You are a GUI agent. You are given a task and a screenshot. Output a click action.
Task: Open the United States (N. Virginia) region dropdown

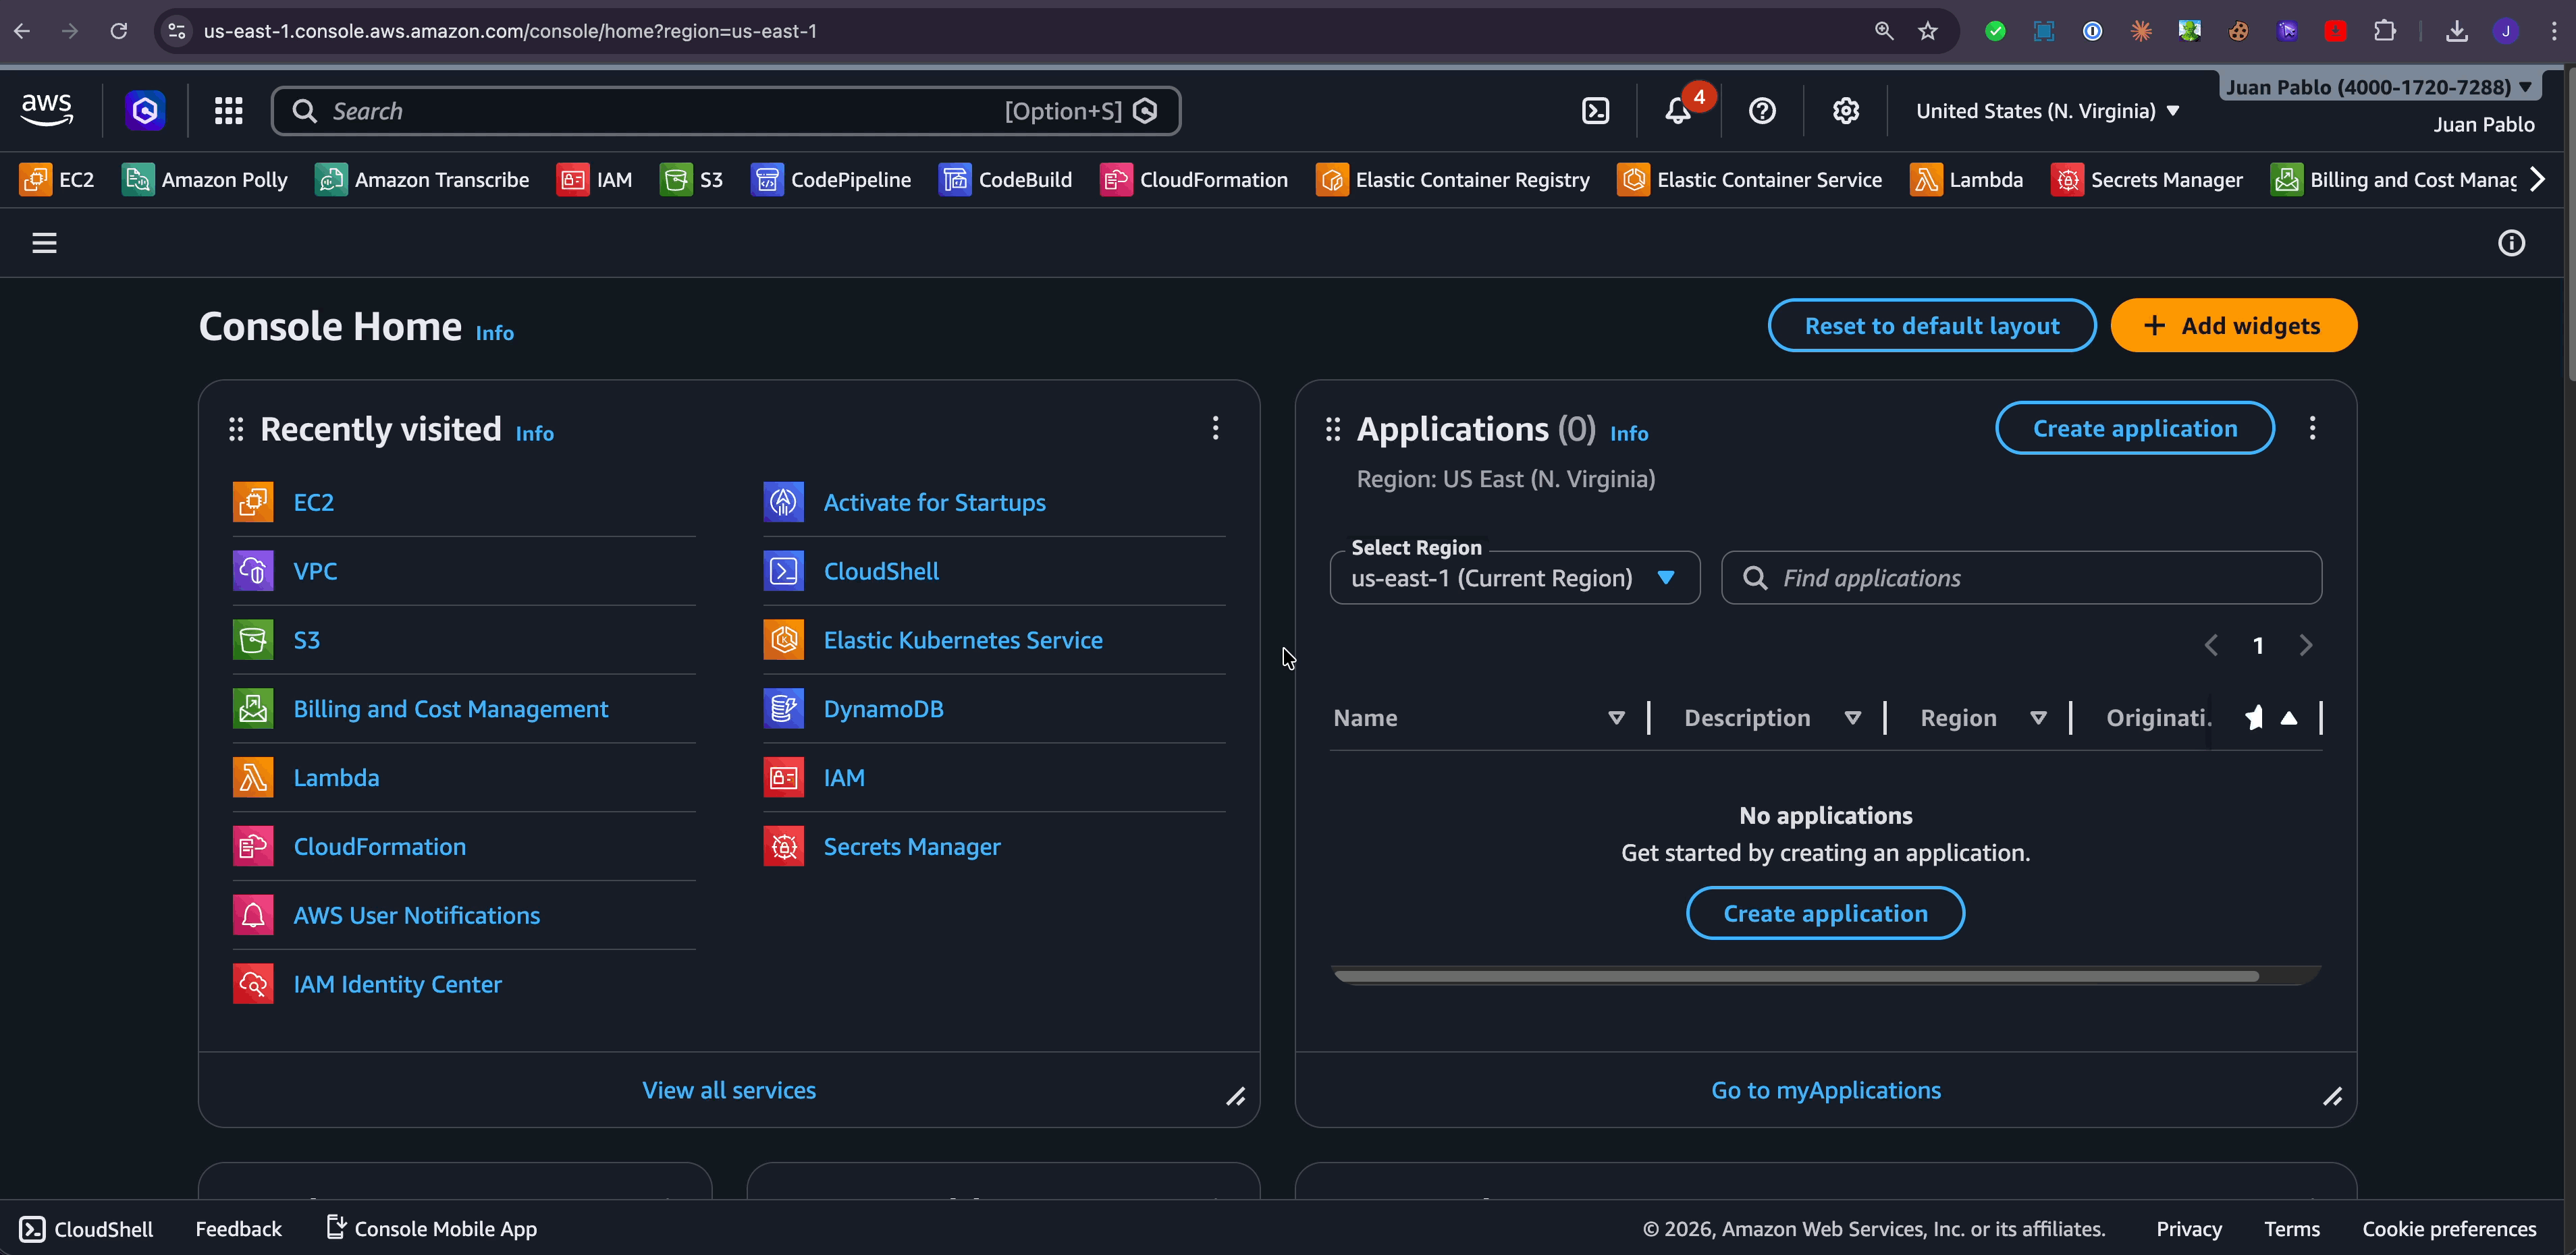2046,111
